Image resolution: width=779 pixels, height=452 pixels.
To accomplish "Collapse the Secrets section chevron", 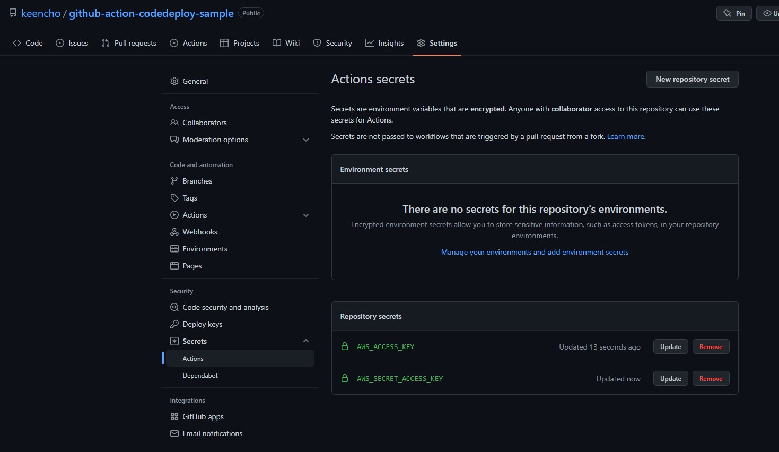I will pyautogui.click(x=306, y=341).
